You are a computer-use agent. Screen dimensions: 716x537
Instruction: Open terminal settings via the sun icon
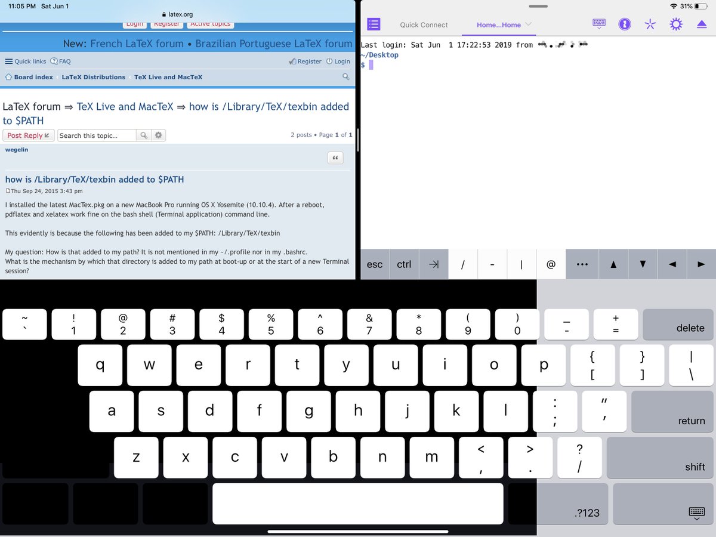coord(675,24)
